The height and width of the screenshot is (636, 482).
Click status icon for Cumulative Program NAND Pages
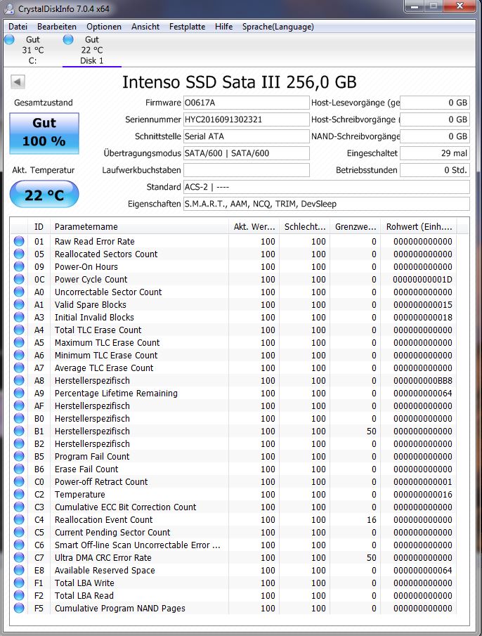pyautogui.click(x=19, y=608)
